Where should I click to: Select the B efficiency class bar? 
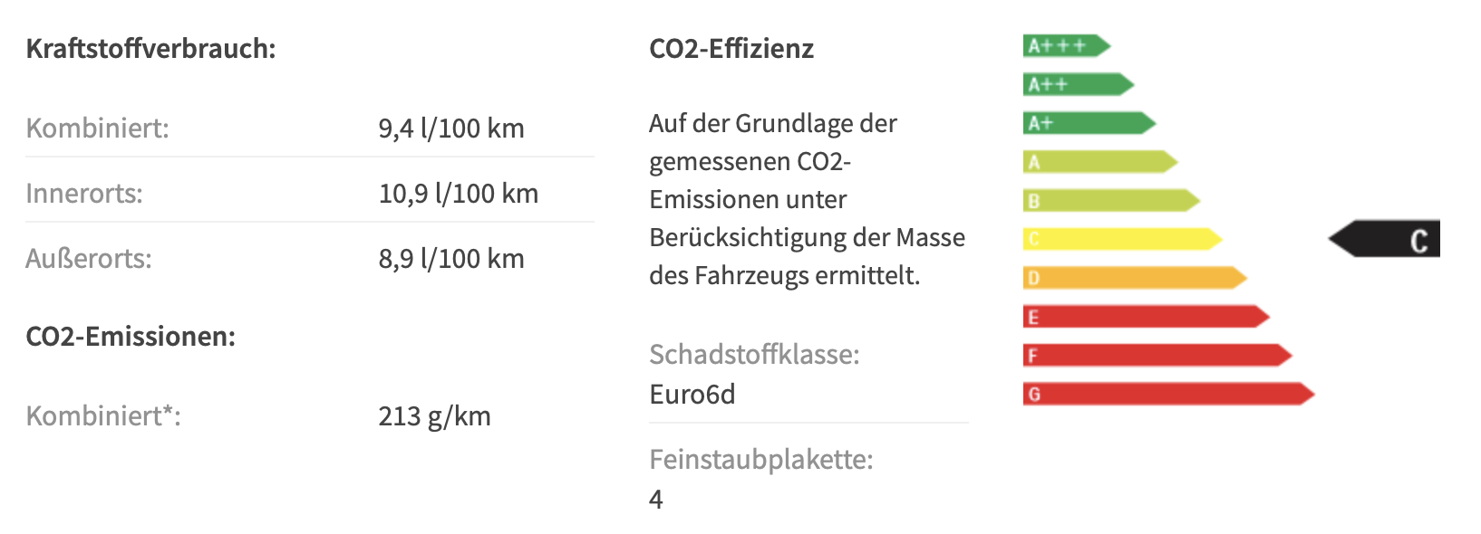pyautogui.click(x=1112, y=200)
